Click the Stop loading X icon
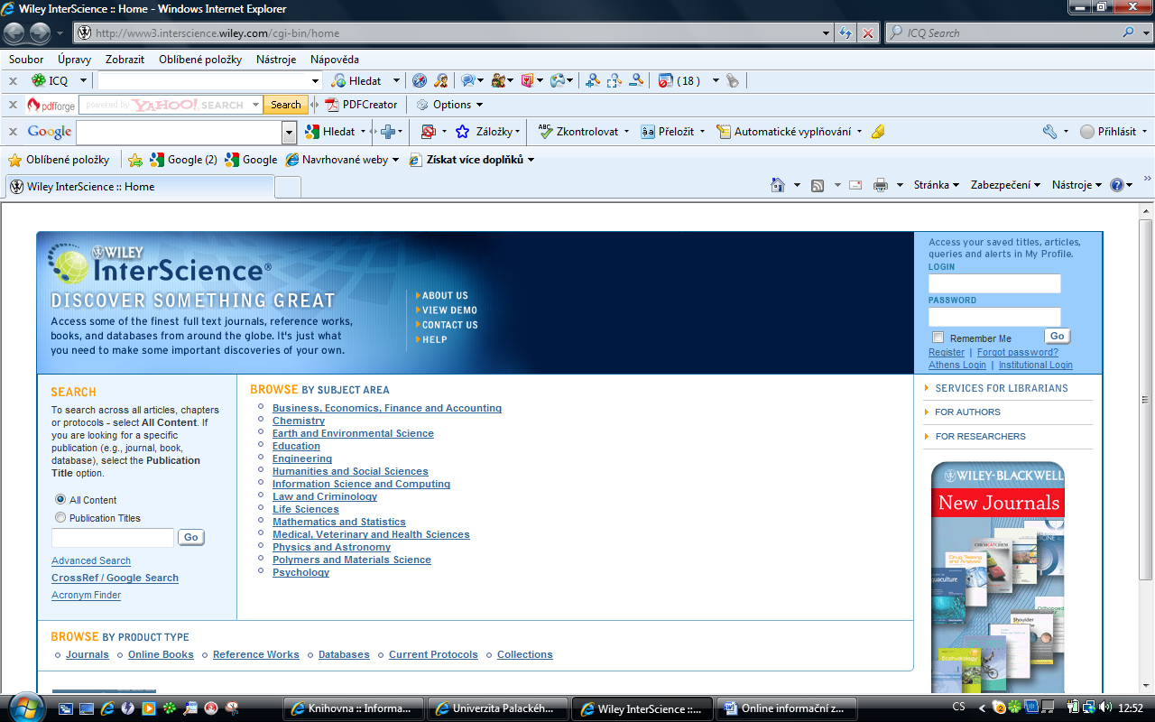Image resolution: width=1155 pixels, height=722 pixels. point(868,33)
